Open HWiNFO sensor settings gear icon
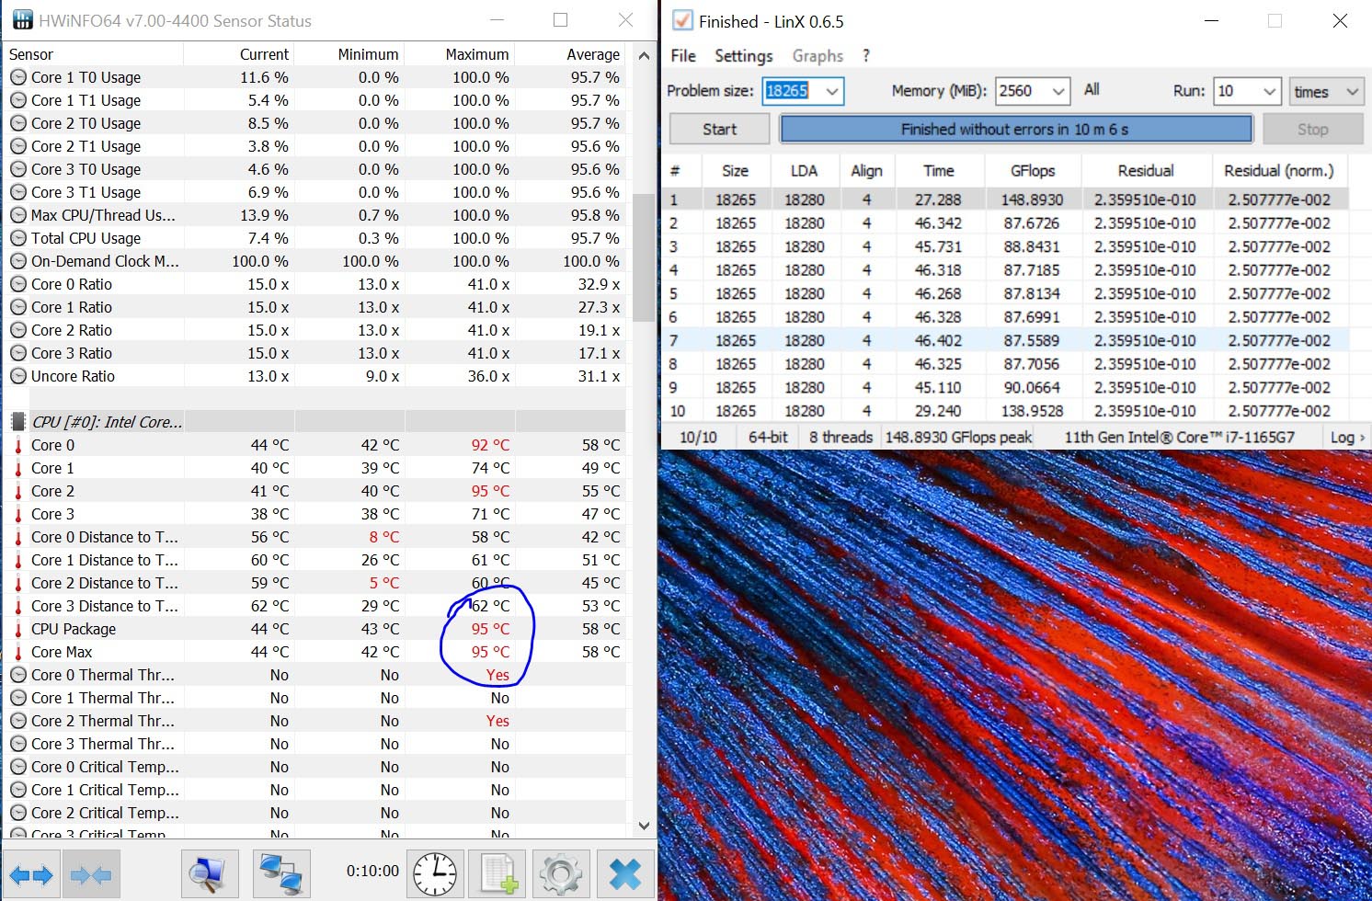This screenshot has height=901, width=1372. coord(561,872)
